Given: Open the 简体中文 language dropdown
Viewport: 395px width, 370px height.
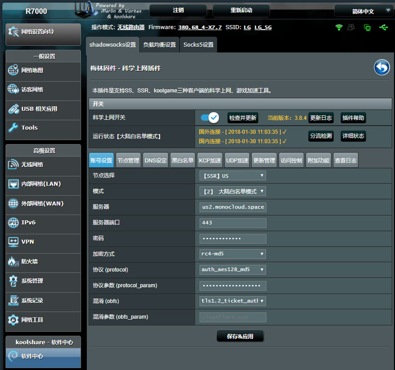Looking at the screenshot, I should point(363,11).
